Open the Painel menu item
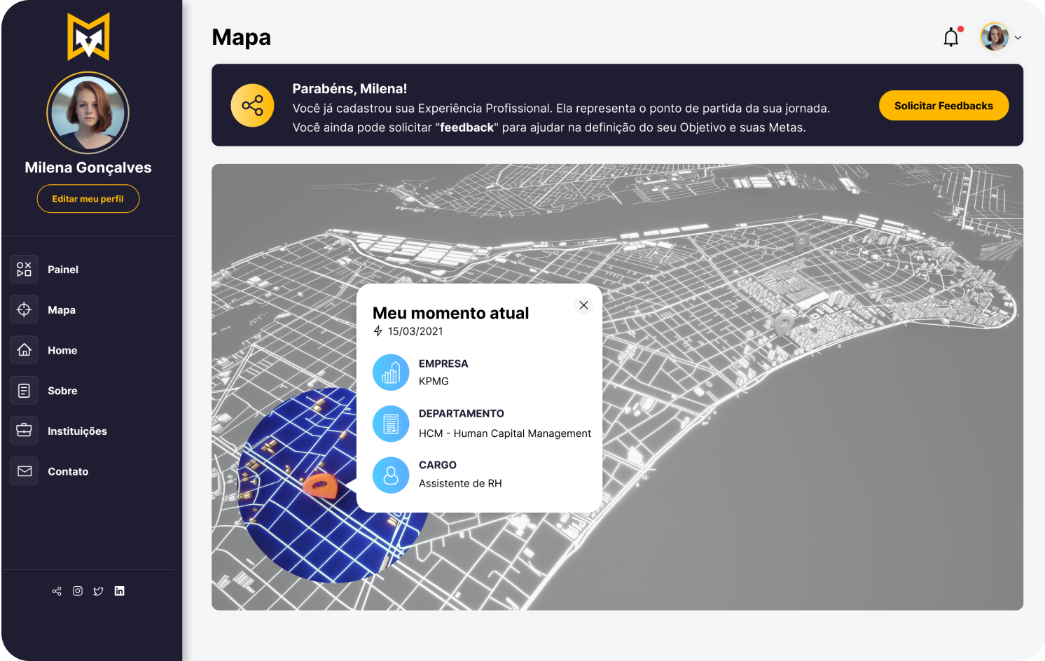Image resolution: width=1045 pixels, height=661 pixels. 63,270
